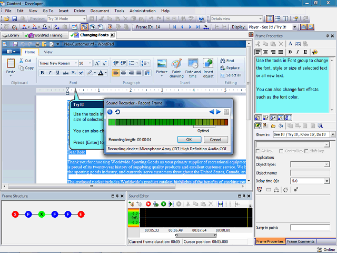
Task: Open the Details view dropdown
Action: (x=260, y=19)
